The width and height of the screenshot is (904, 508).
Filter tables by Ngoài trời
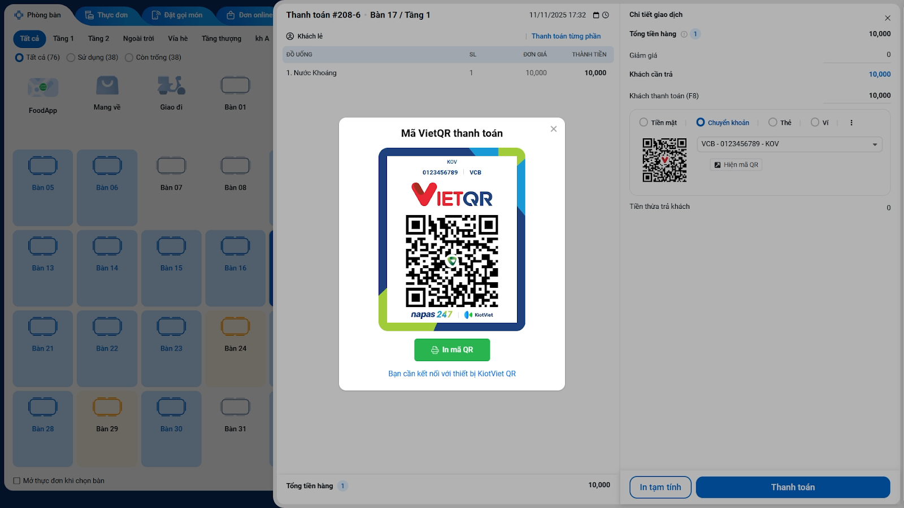pos(138,38)
